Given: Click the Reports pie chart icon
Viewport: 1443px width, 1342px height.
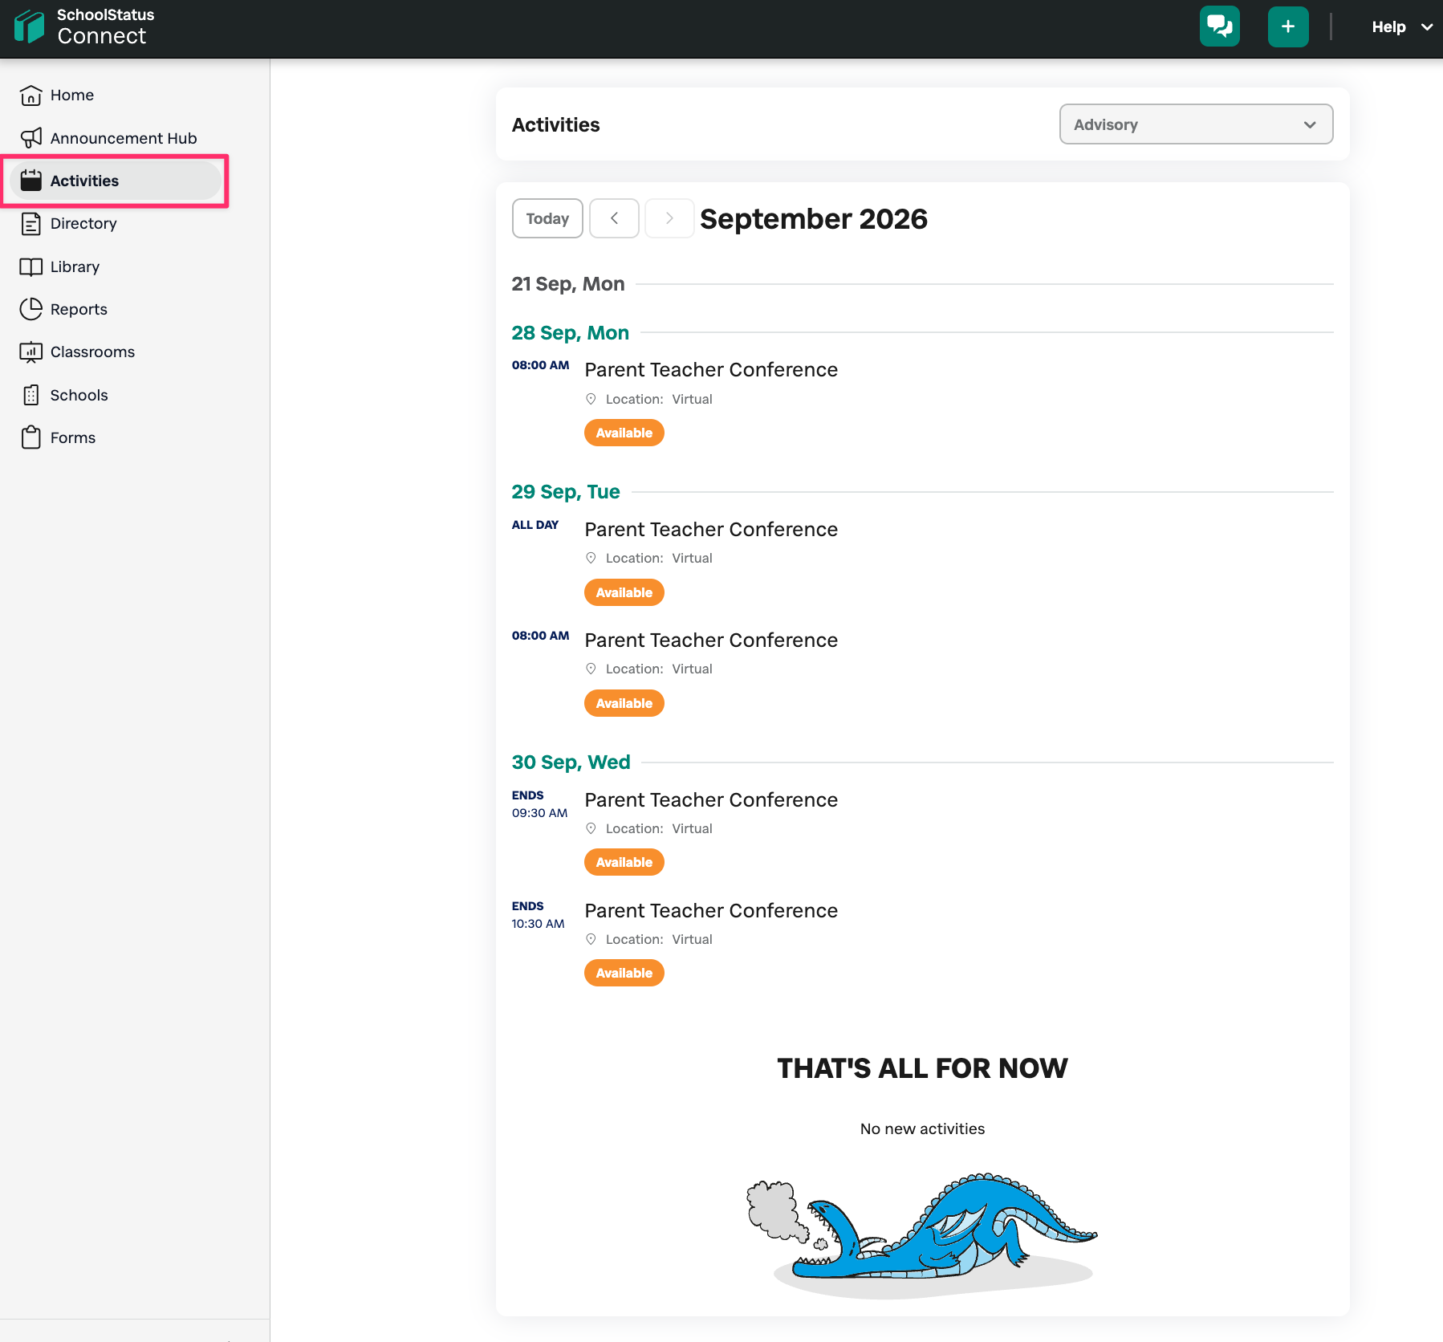Looking at the screenshot, I should click(30, 309).
